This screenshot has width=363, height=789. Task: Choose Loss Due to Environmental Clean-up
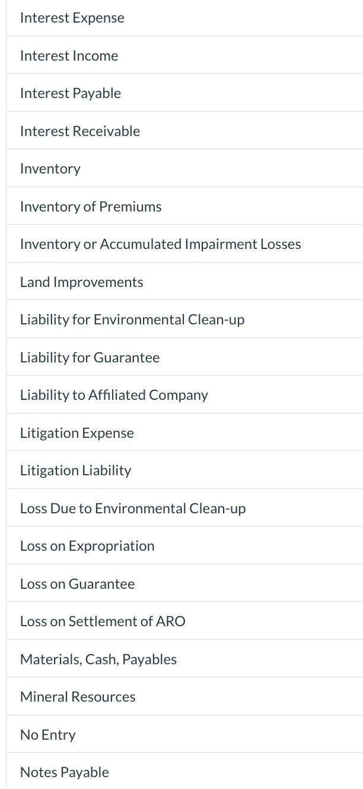coord(132,508)
